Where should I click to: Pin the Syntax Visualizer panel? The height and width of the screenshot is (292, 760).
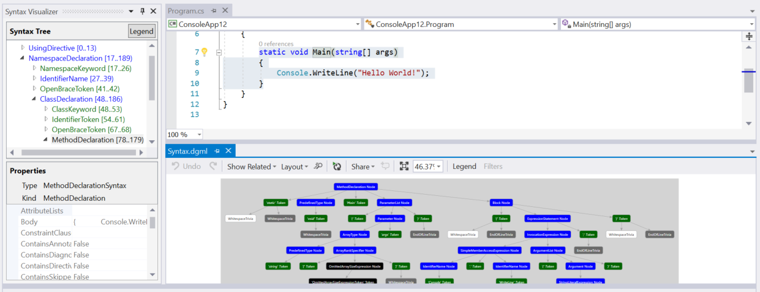pyautogui.click(x=142, y=11)
